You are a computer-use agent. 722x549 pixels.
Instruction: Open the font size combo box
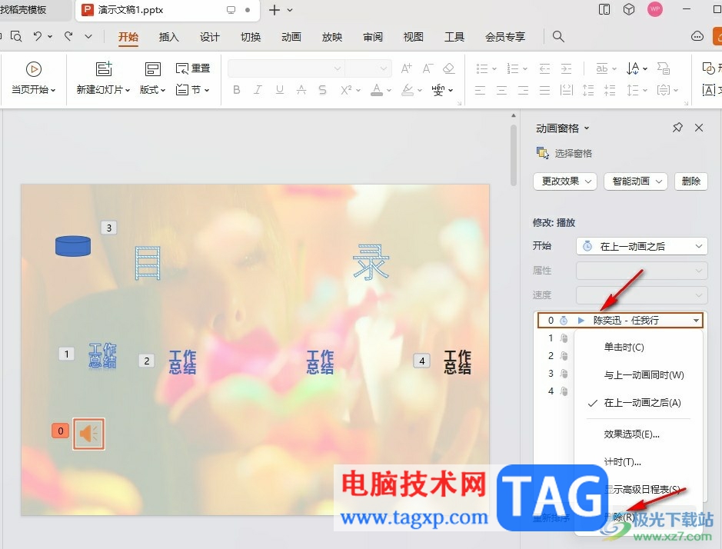coord(368,68)
